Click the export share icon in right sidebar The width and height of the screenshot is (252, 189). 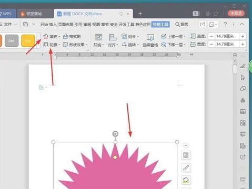pyautogui.click(x=243, y=157)
